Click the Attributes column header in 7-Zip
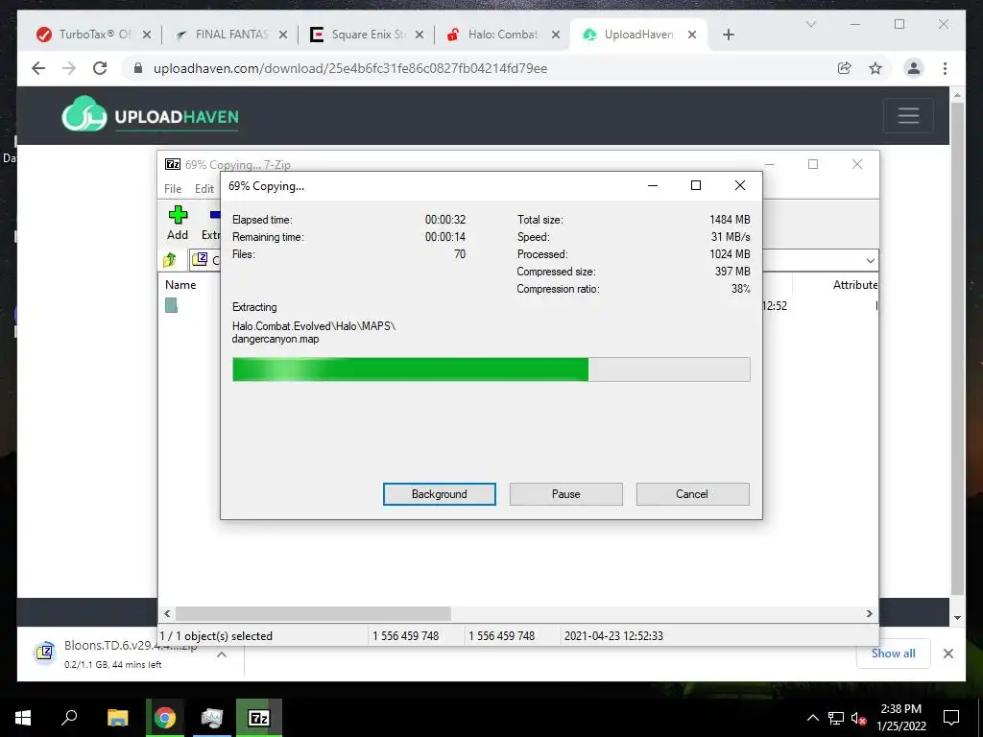This screenshot has width=983, height=737. click(x=854, y=284)
